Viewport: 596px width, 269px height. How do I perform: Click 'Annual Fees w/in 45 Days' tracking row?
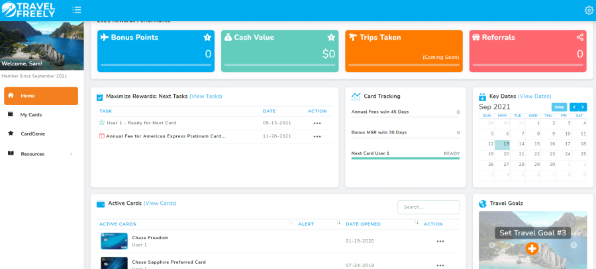(405, 112)
